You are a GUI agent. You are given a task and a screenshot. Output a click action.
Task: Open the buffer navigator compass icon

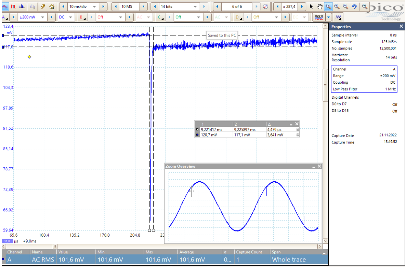(x=265, y=6)
